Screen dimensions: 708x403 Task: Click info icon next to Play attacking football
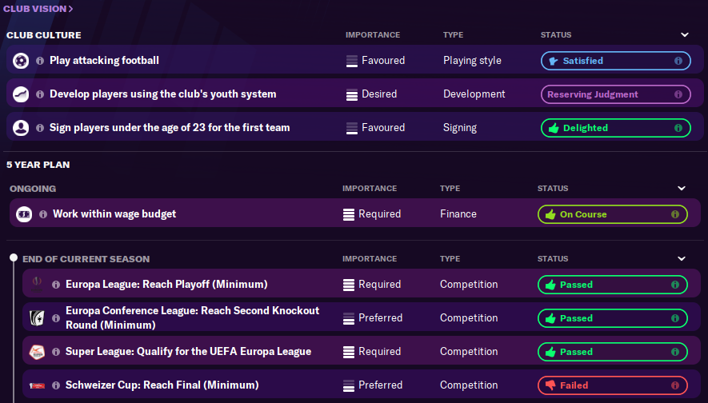pyautogui.click(x=40, y=61)
